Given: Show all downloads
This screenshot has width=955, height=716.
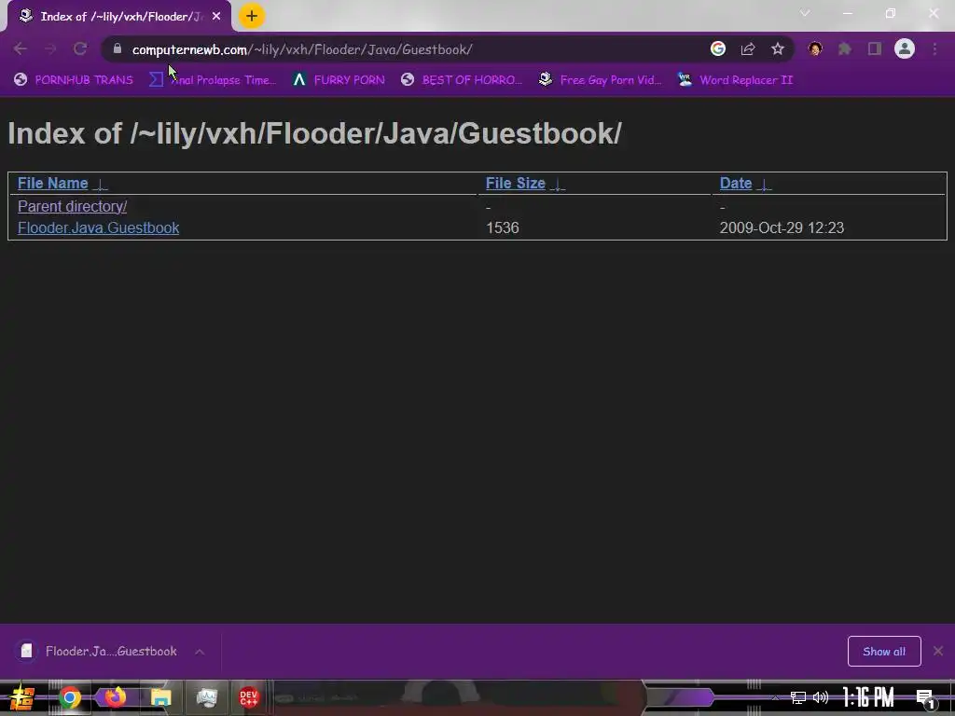Looking at the screenshot, I should tap(884, 652).
